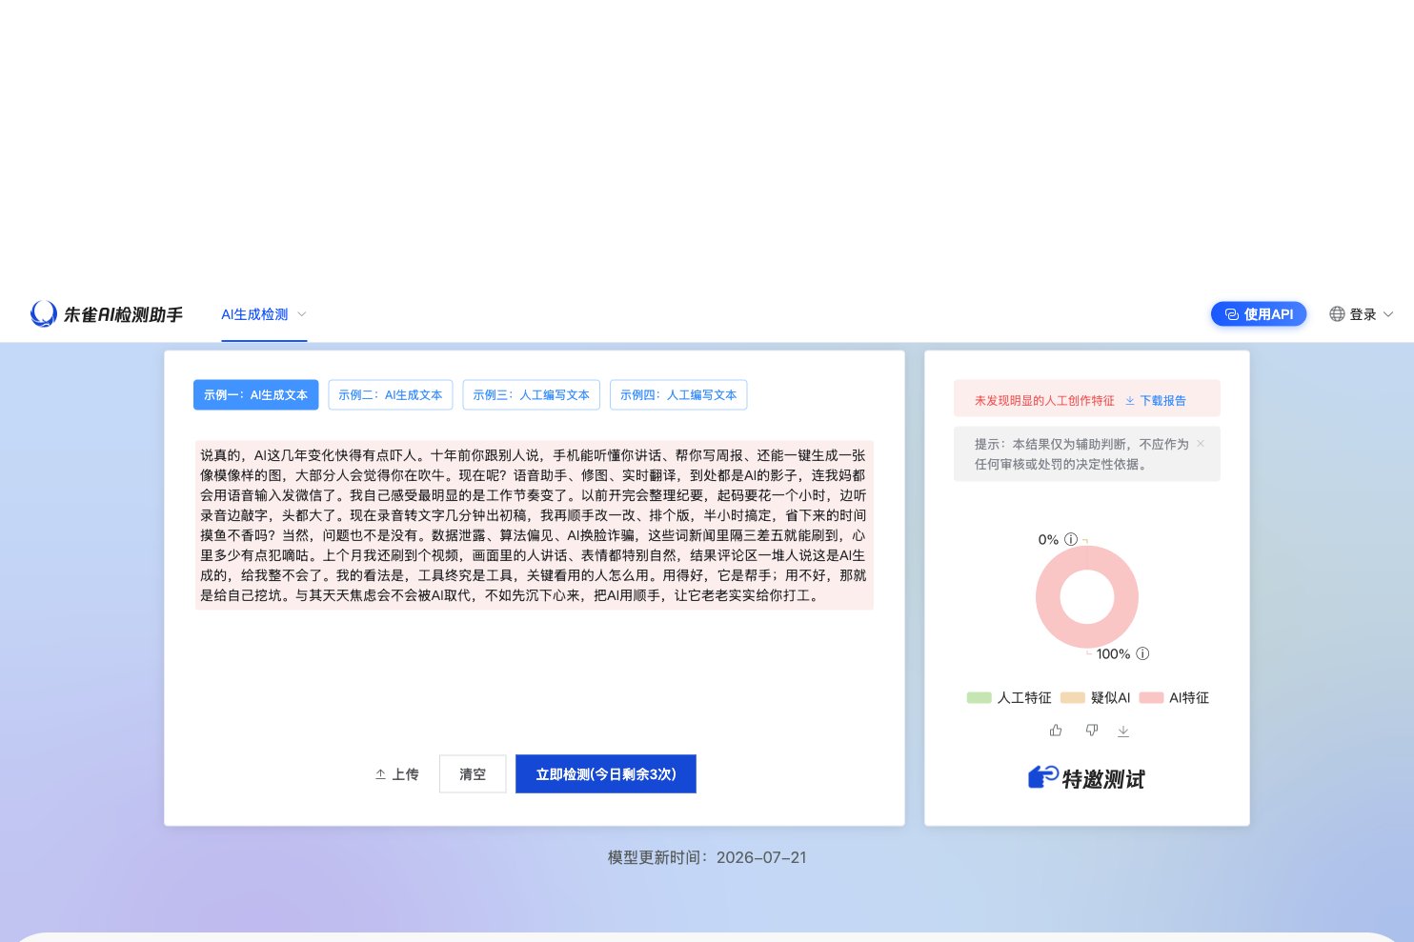Click the 0% chart label
This screenshot has height=942, width=1414.
click(1048, 539)
